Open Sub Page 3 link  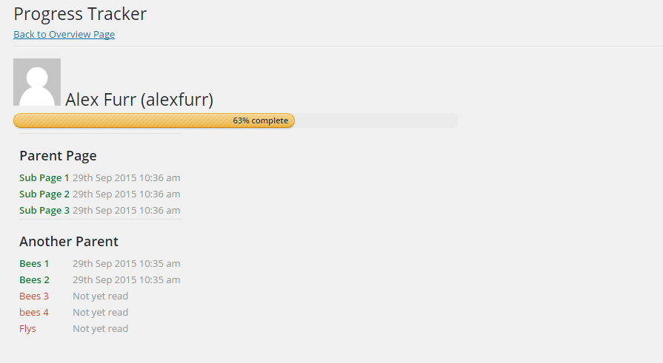(x=44, y=210)
